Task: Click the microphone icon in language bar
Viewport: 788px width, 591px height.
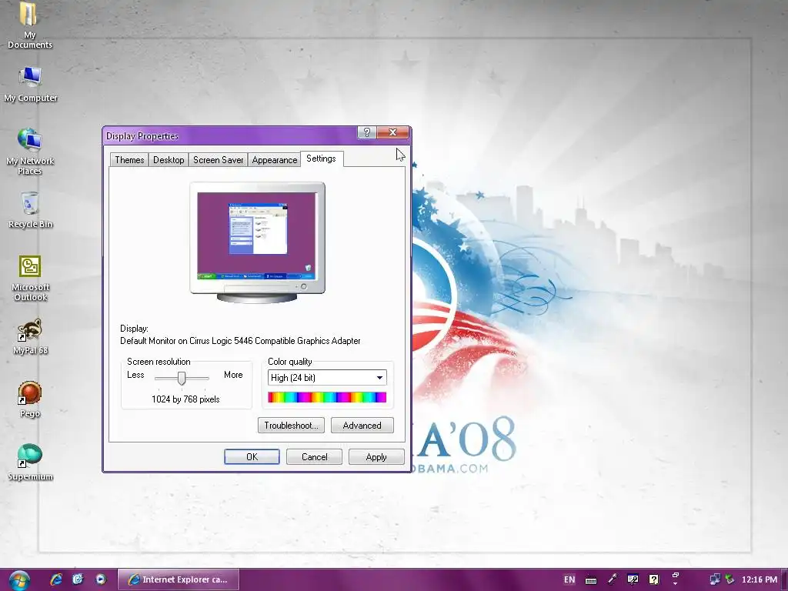Action: 612,579
